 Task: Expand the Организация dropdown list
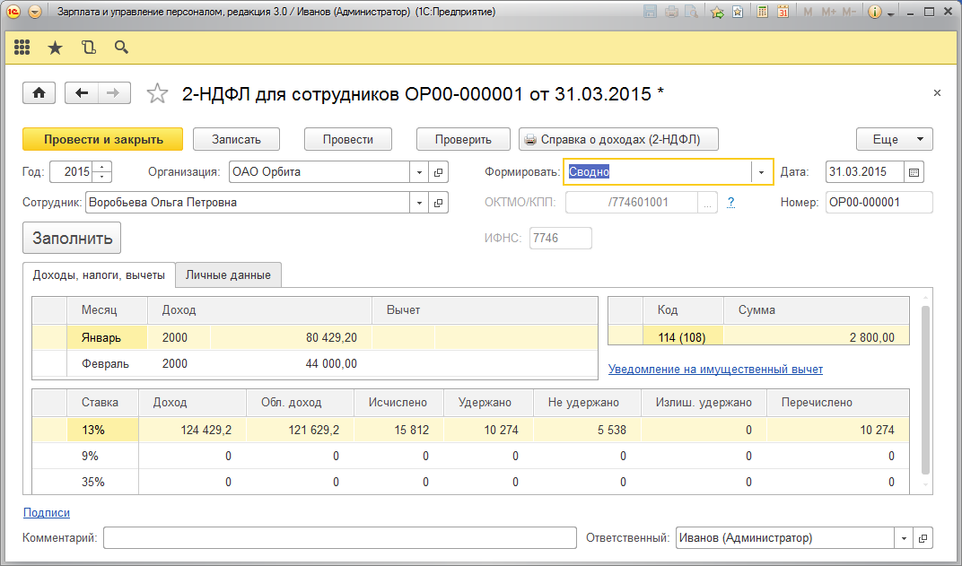click(420, 172)
